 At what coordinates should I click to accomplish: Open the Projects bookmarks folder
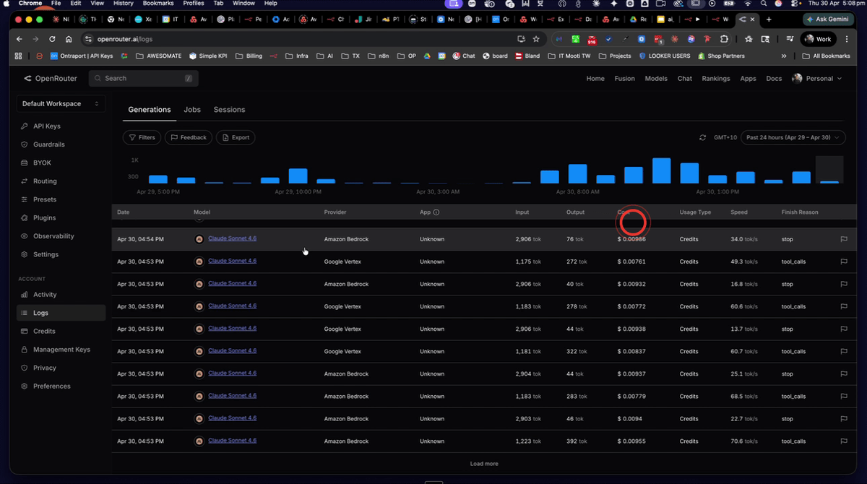tap(614, 56)
